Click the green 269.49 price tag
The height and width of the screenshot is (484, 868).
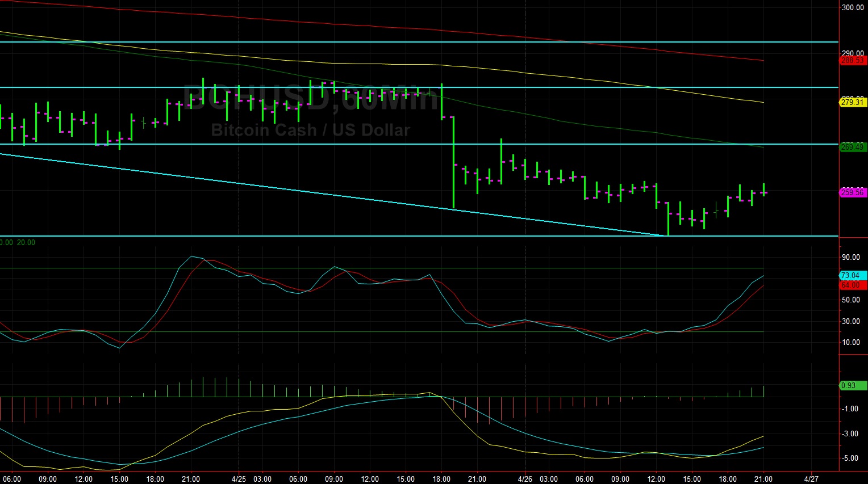tap(852, 147)
